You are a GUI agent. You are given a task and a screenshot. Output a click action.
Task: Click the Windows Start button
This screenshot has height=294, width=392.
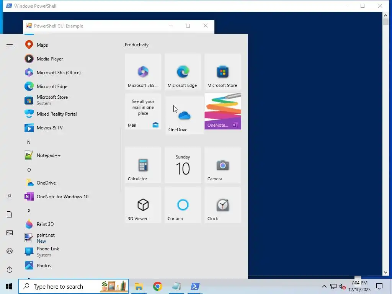[x=9, y=286]
